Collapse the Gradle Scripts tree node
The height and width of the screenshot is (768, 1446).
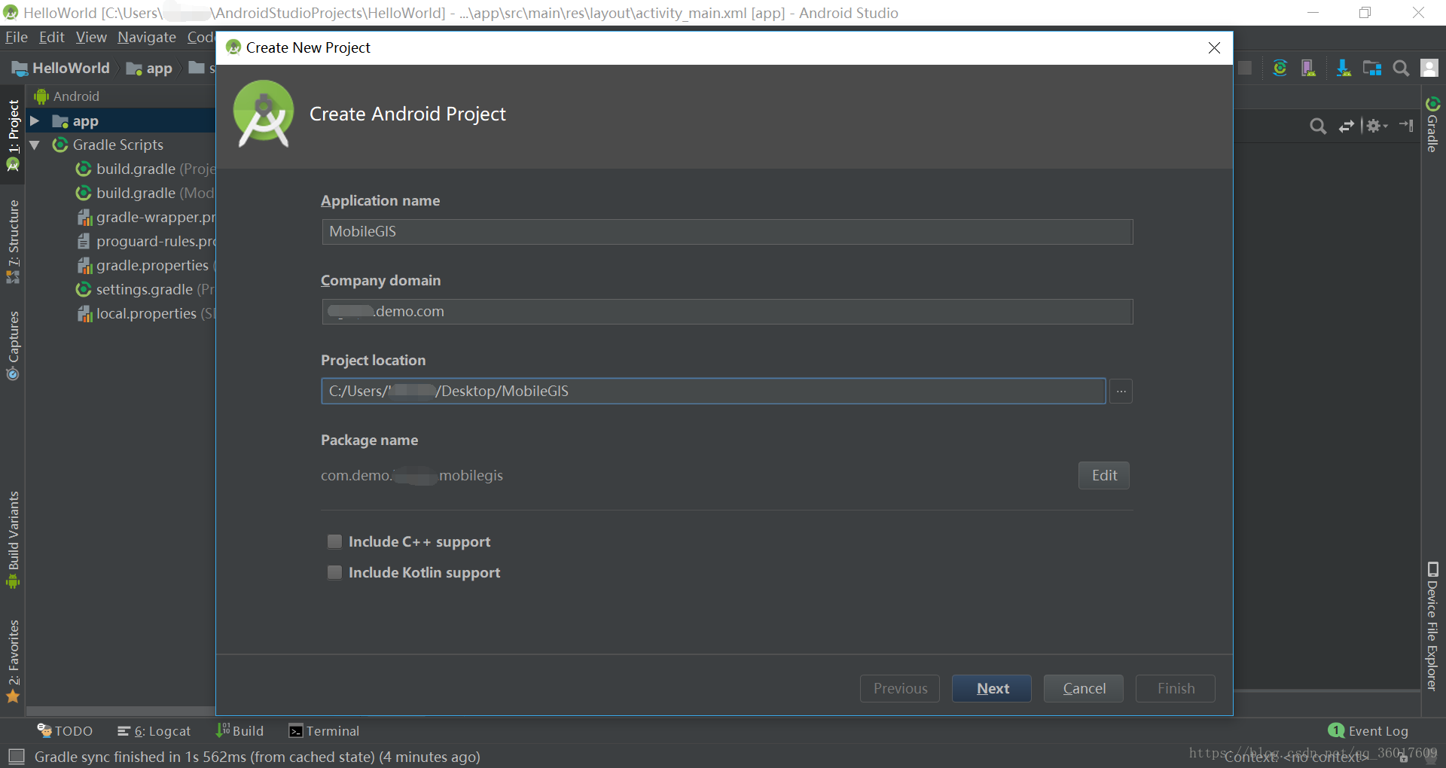click(x=35, y=145)
